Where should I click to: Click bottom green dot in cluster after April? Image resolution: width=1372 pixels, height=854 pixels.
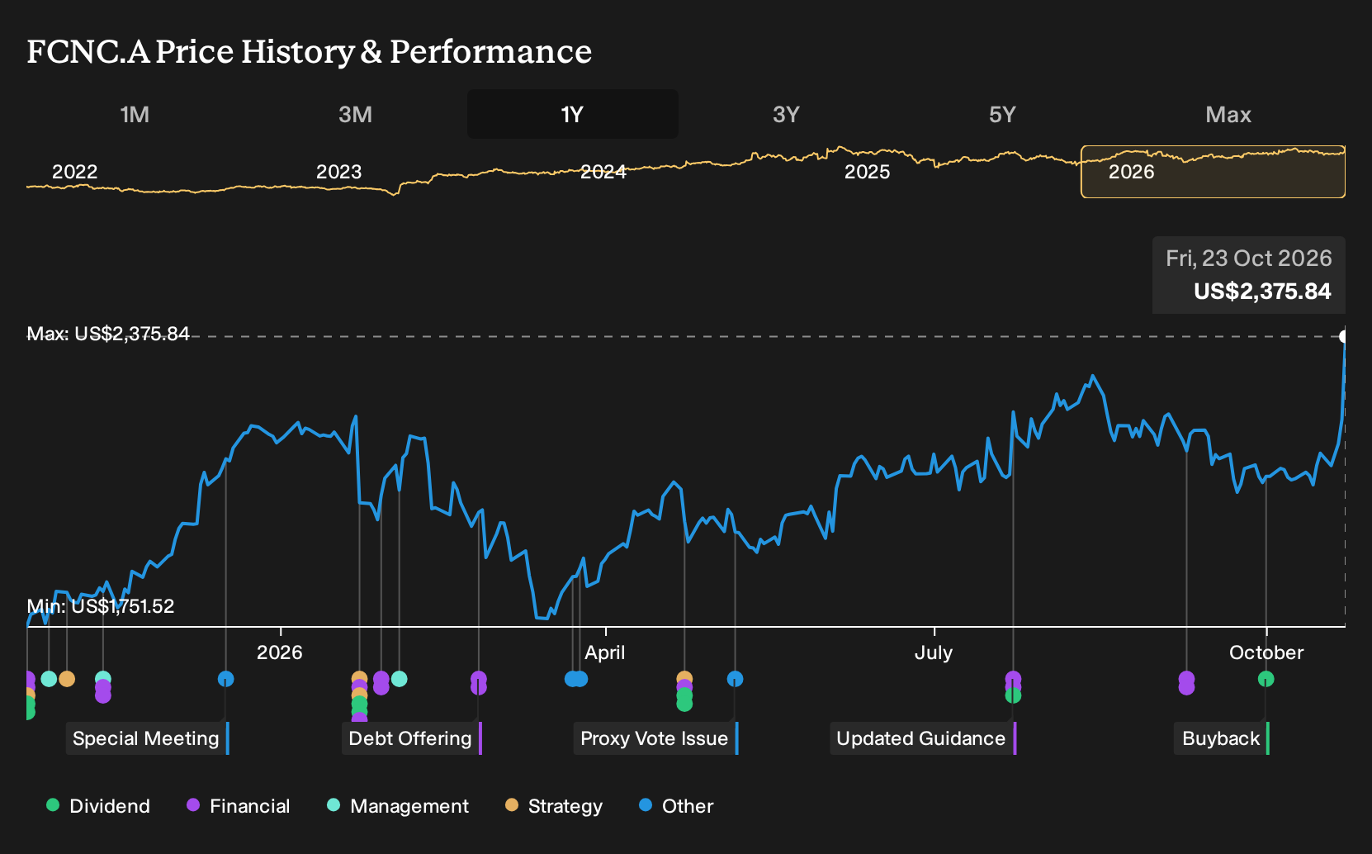(x=684, y=704)
